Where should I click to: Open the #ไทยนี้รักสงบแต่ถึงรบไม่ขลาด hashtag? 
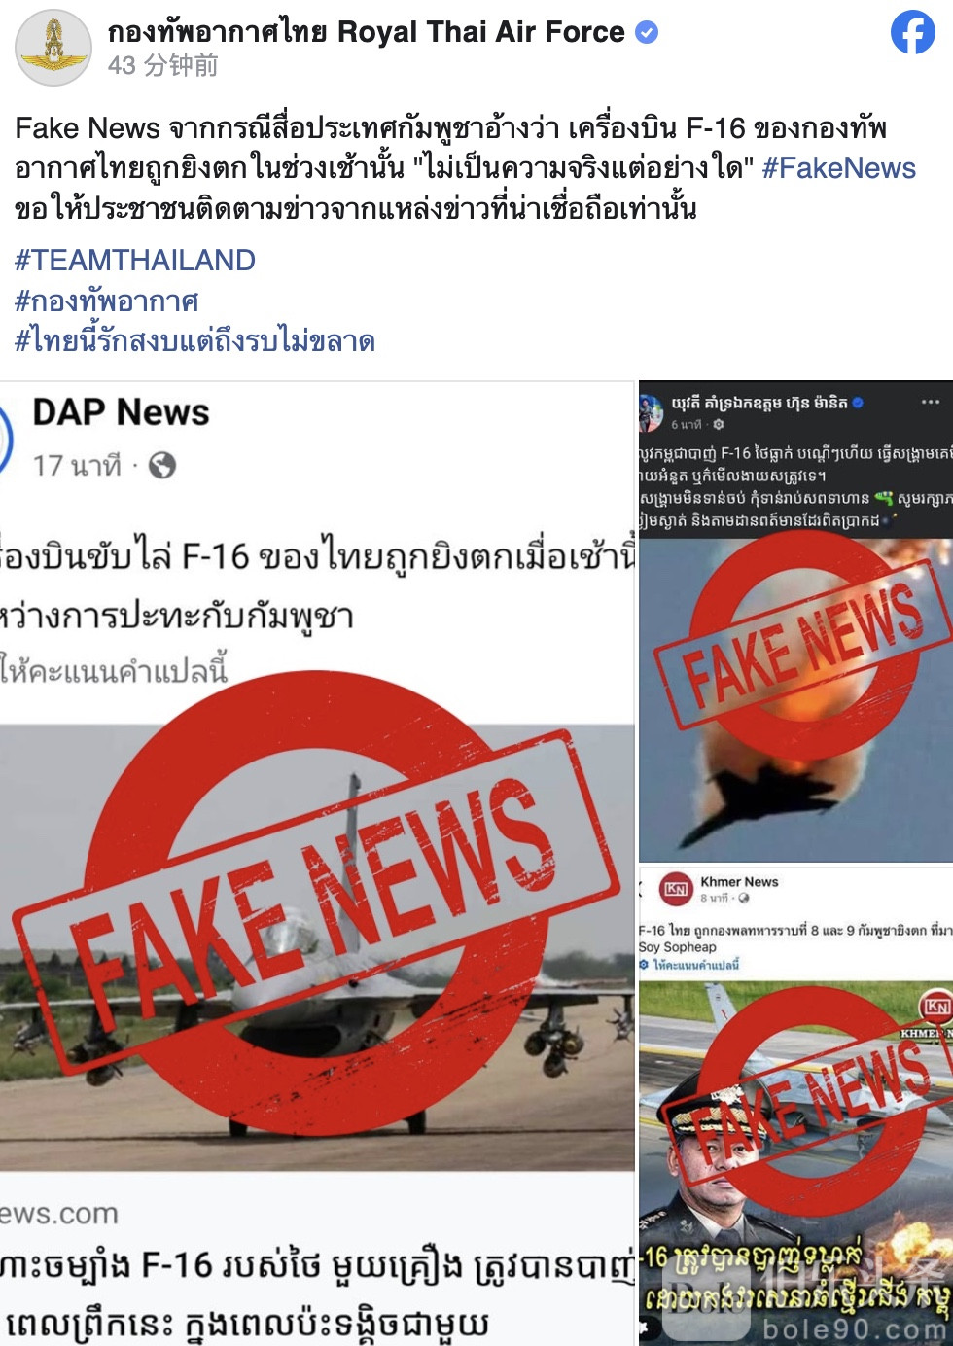coord(195,340)
